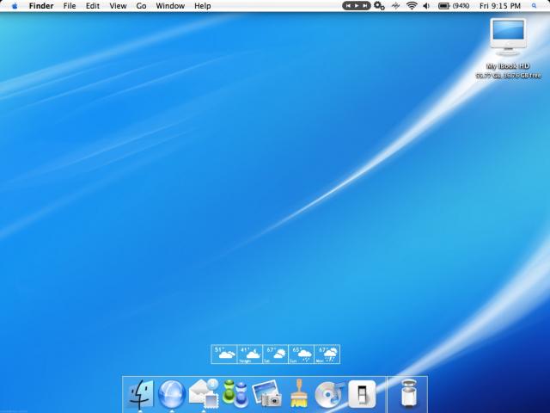The height and width of the screenshot is (413, 550).
Task: Click the 51° current weather tile
Action: tap(224, 354)
